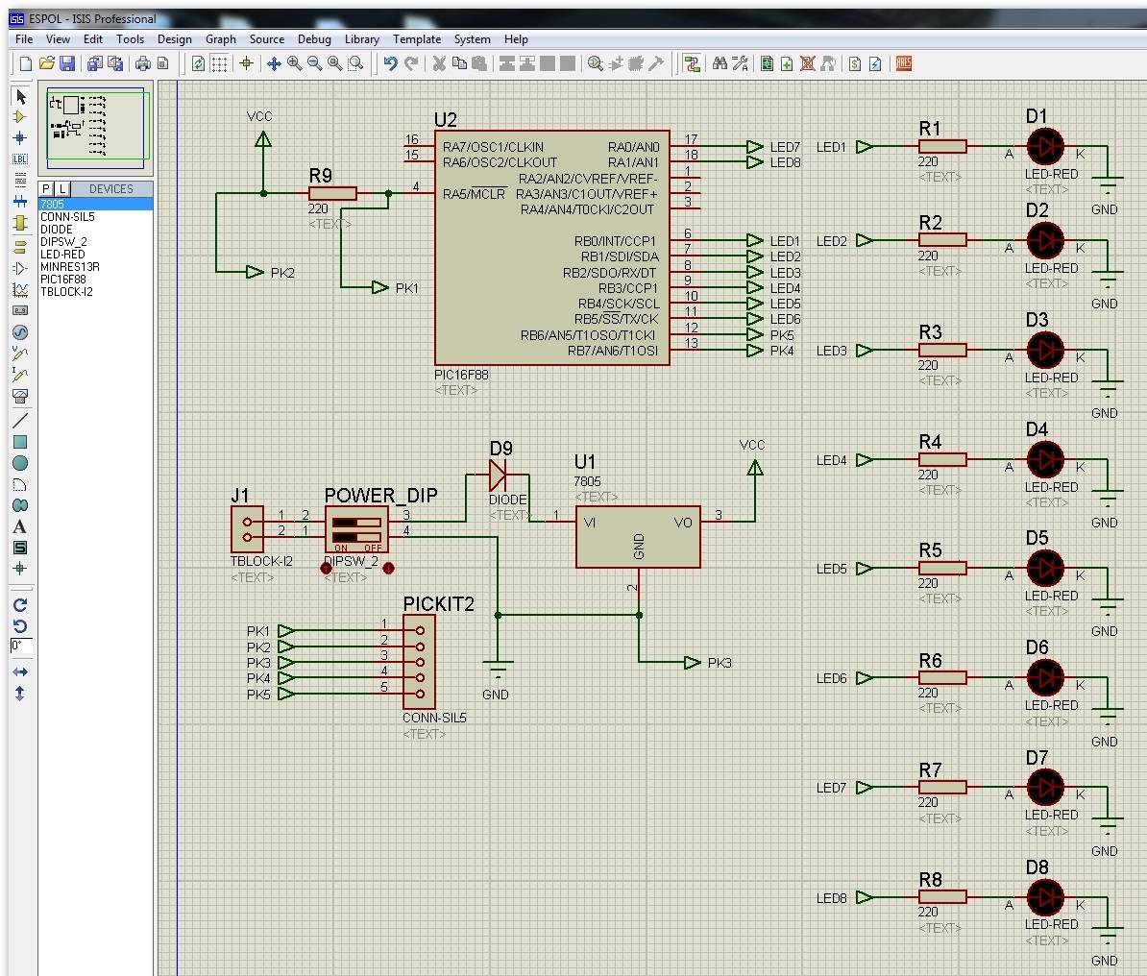Create a new design file
The image size is (1147, 976).
tap(26, 63)
